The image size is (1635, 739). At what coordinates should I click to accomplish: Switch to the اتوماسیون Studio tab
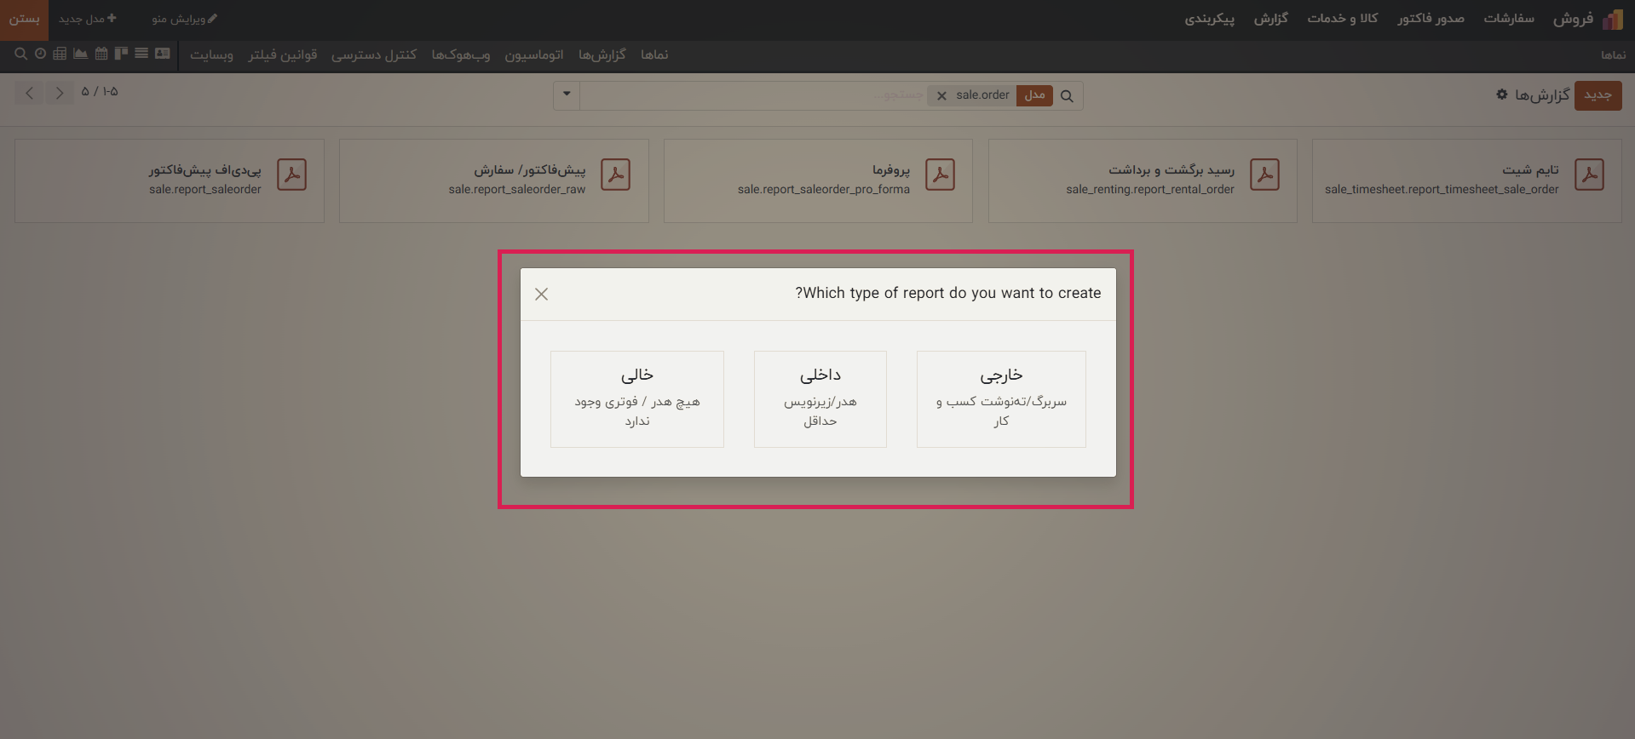[x=534, y=54]
